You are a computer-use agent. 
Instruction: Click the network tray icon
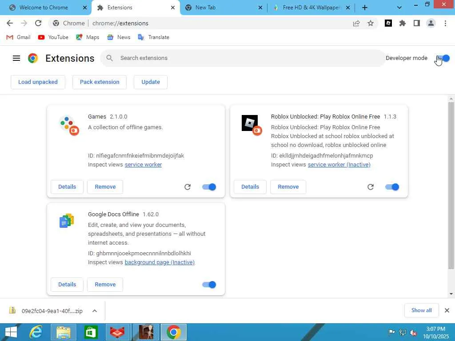pyautogui.click(x=403, y=333)
